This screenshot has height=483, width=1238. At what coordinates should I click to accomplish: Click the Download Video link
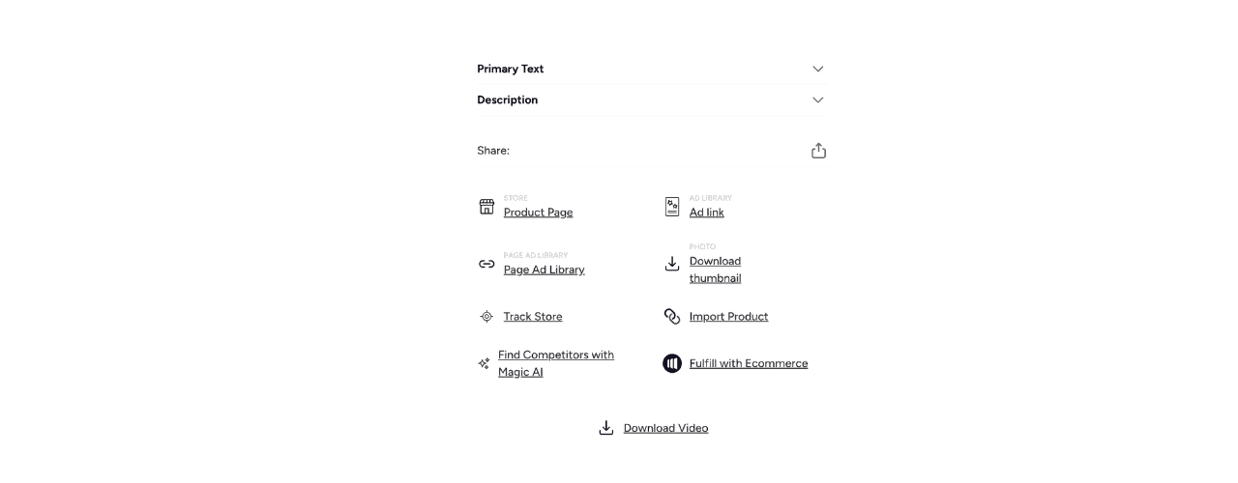coord(665,428)
